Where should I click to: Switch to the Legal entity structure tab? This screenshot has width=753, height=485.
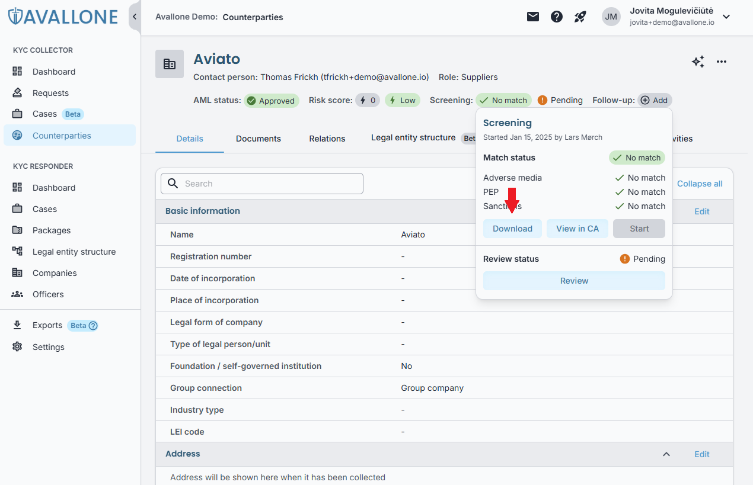coord(413,137)
